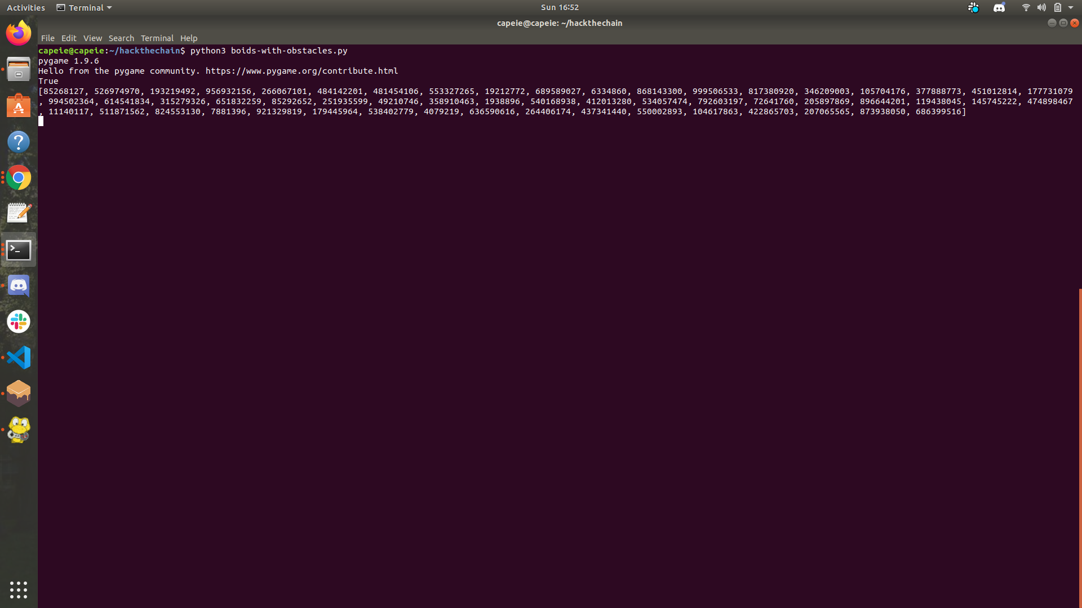The height and width of the screenshot is (608, 1082).
Task: Open Text Editor from the dock
Action: (19, 213)
